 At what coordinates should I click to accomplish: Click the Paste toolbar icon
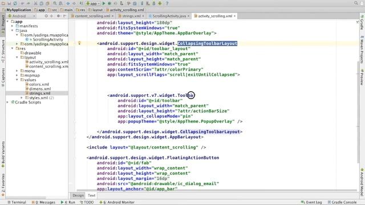pyautogui.click(x=47, y=3)
